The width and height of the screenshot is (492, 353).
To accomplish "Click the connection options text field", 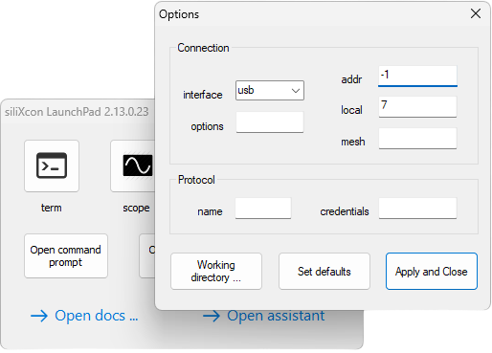I will (270, 122).
